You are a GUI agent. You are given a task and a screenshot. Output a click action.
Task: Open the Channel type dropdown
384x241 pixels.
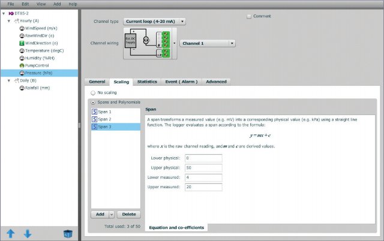(154, 22)
